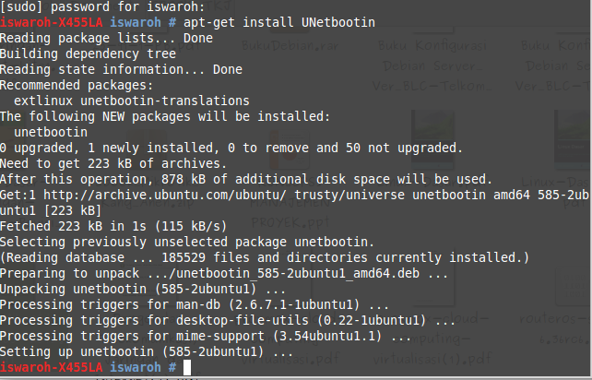Screen dimensions: 592x380
Task: Click the typed apt-get install UNetbootin command
Action: [280, 22]
